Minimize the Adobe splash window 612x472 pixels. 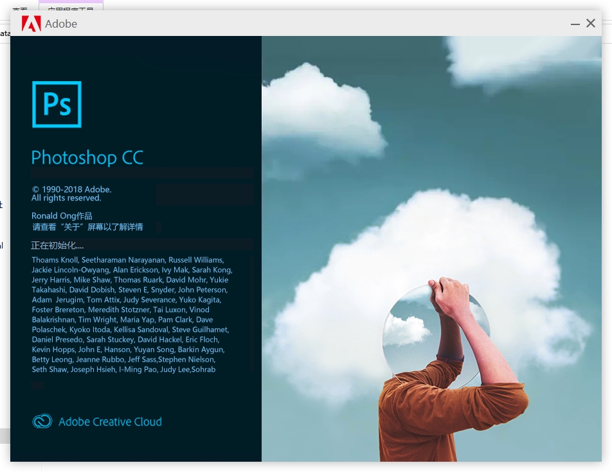(x=575, y=23)
